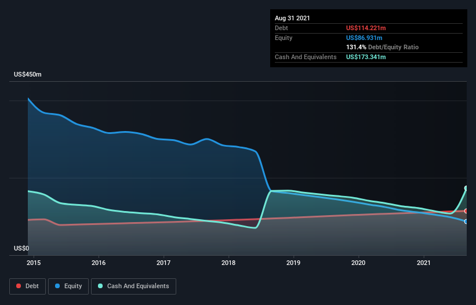Image resolution: width=476 pixels, height=305 pixels.
Task: Click the 2019 x-axis label
Action: (293, 263)
